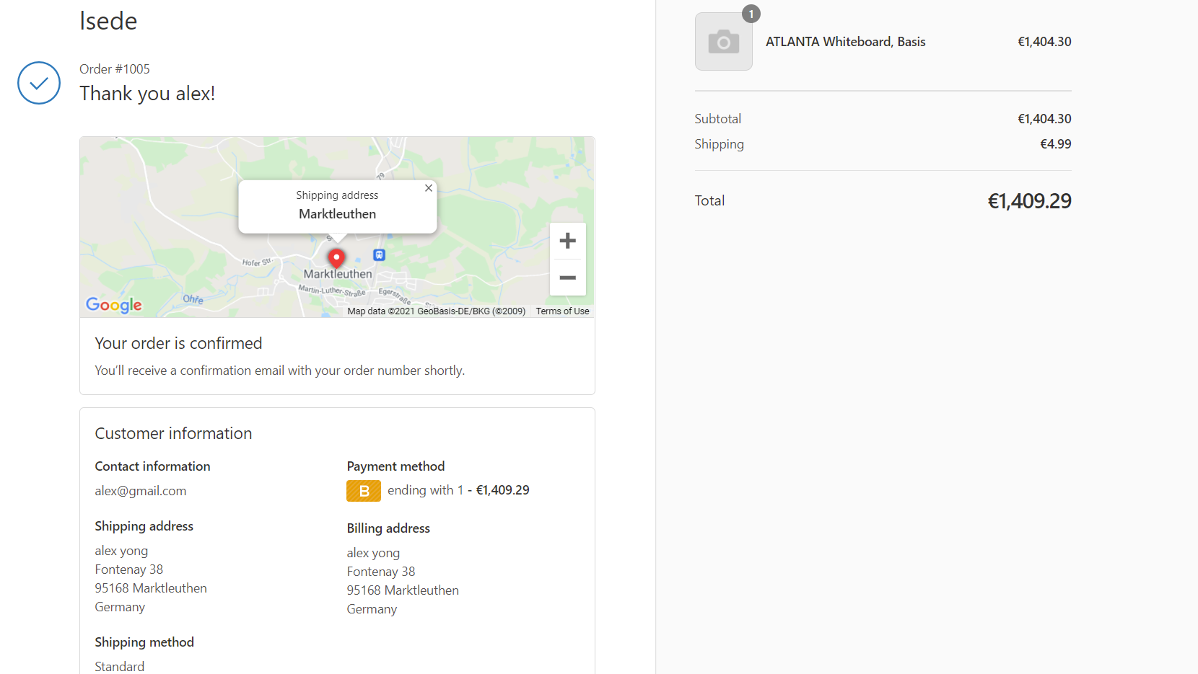The image size is (1198, 674).
Task: Click the blue transit station icon
Action: 379,255
